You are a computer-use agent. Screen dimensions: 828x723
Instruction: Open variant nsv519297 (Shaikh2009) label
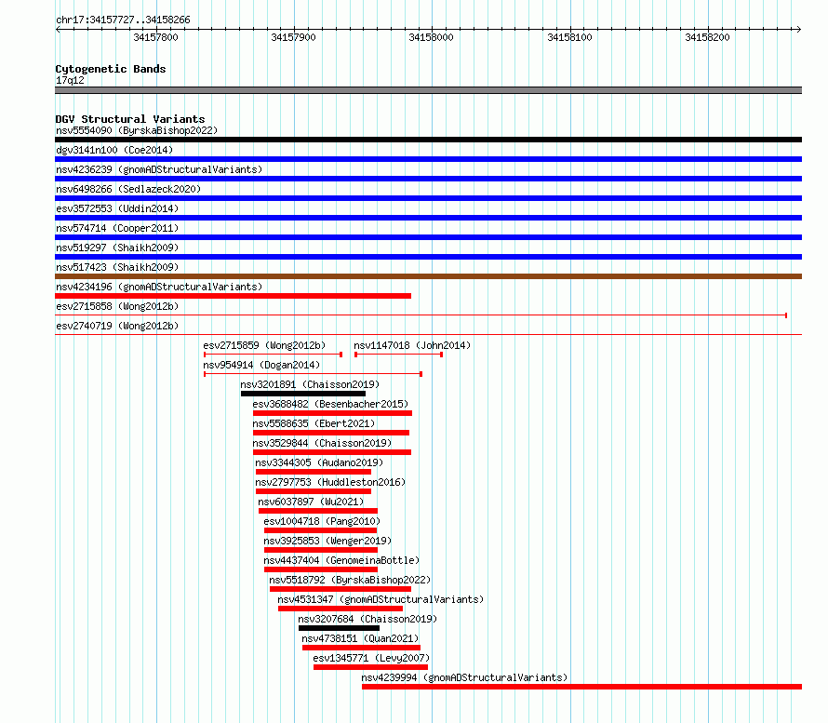pyautogui.click(x=117, y=248)
